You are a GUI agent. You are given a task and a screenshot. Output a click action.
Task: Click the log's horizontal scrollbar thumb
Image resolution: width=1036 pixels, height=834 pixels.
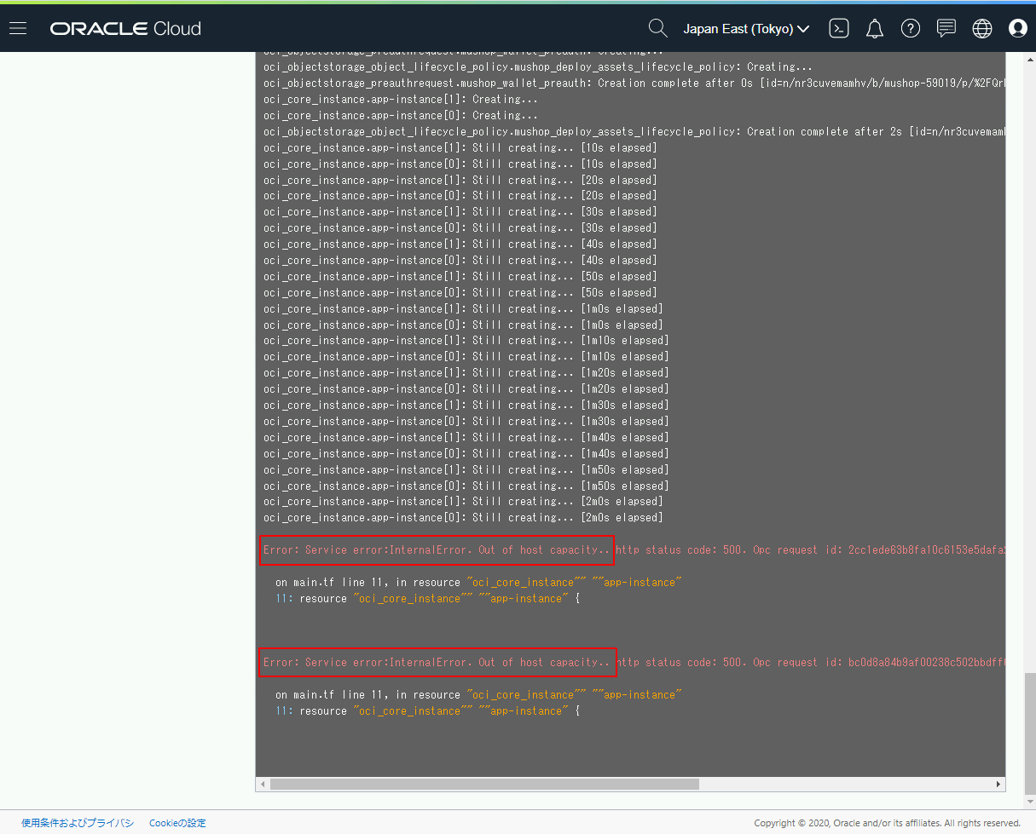tap(484, 784)
